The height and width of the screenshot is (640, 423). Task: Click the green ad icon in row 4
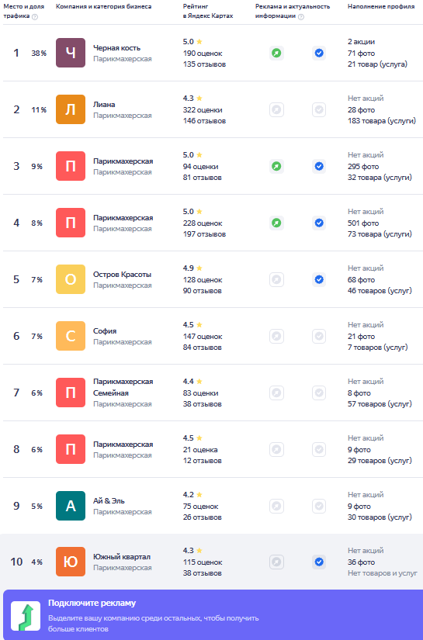tap(276, 223)
